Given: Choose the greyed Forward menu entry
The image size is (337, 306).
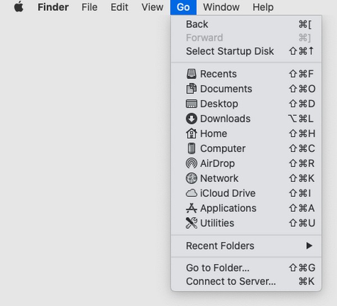Looking at the screenshot, I should (247, 38).
